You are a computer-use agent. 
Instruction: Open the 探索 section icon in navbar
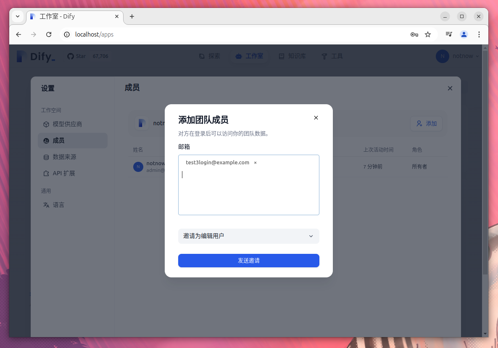coord(202,56)
